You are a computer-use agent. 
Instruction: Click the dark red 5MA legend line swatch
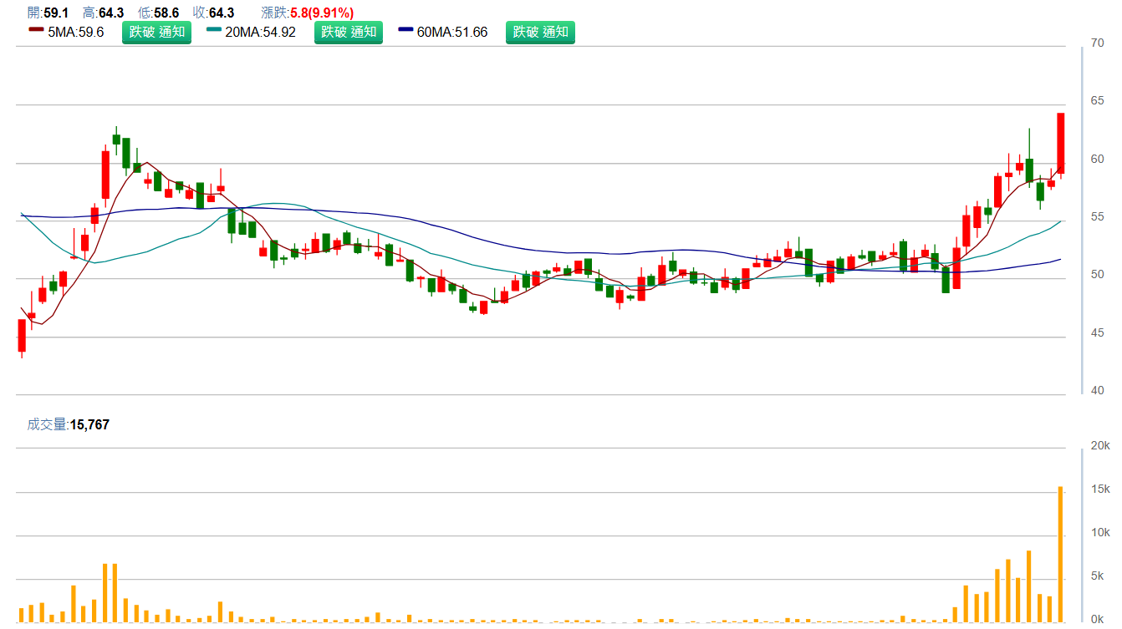click(x=37, y=29)
